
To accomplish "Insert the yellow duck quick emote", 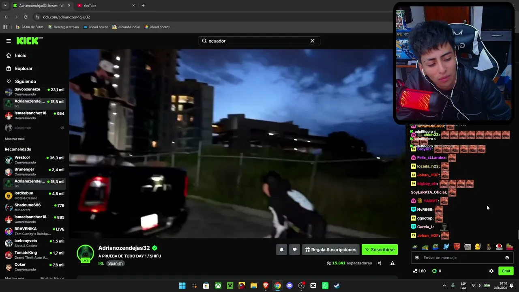I will (478, 247).
